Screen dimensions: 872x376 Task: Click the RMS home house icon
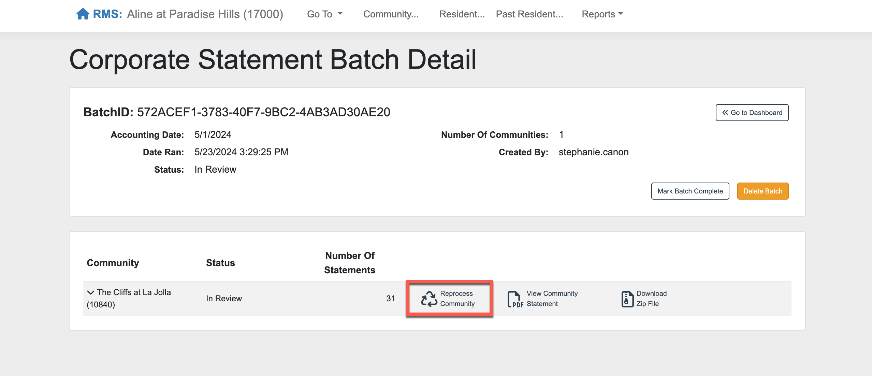(83, 14)
